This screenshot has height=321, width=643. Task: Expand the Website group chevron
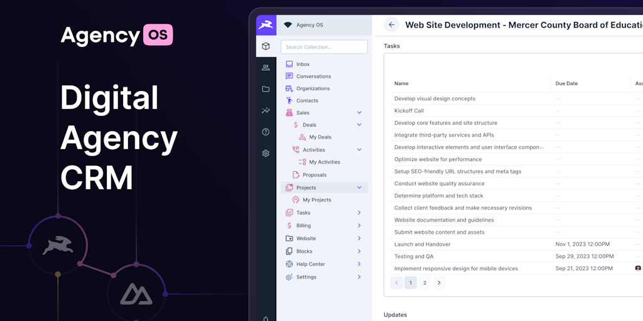359,238
